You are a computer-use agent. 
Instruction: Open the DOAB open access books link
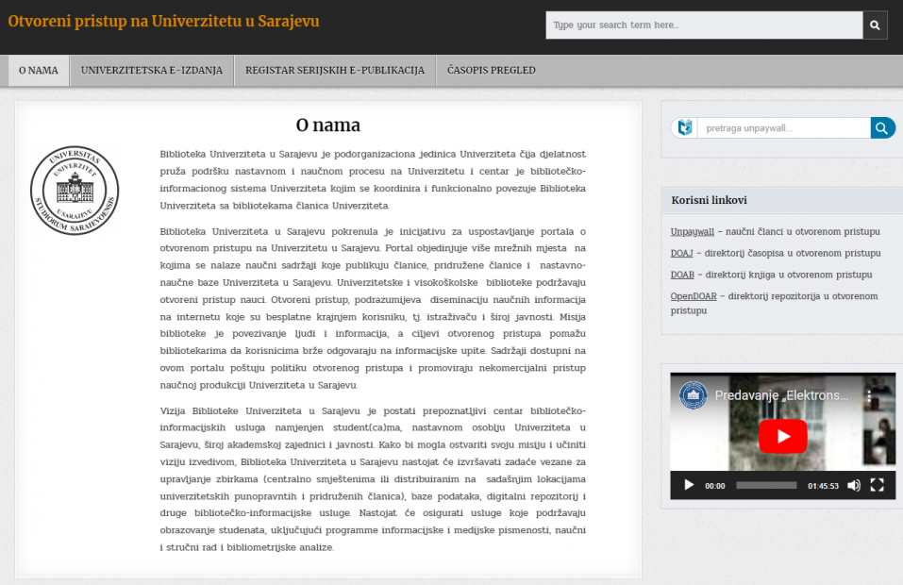(681, 275)
